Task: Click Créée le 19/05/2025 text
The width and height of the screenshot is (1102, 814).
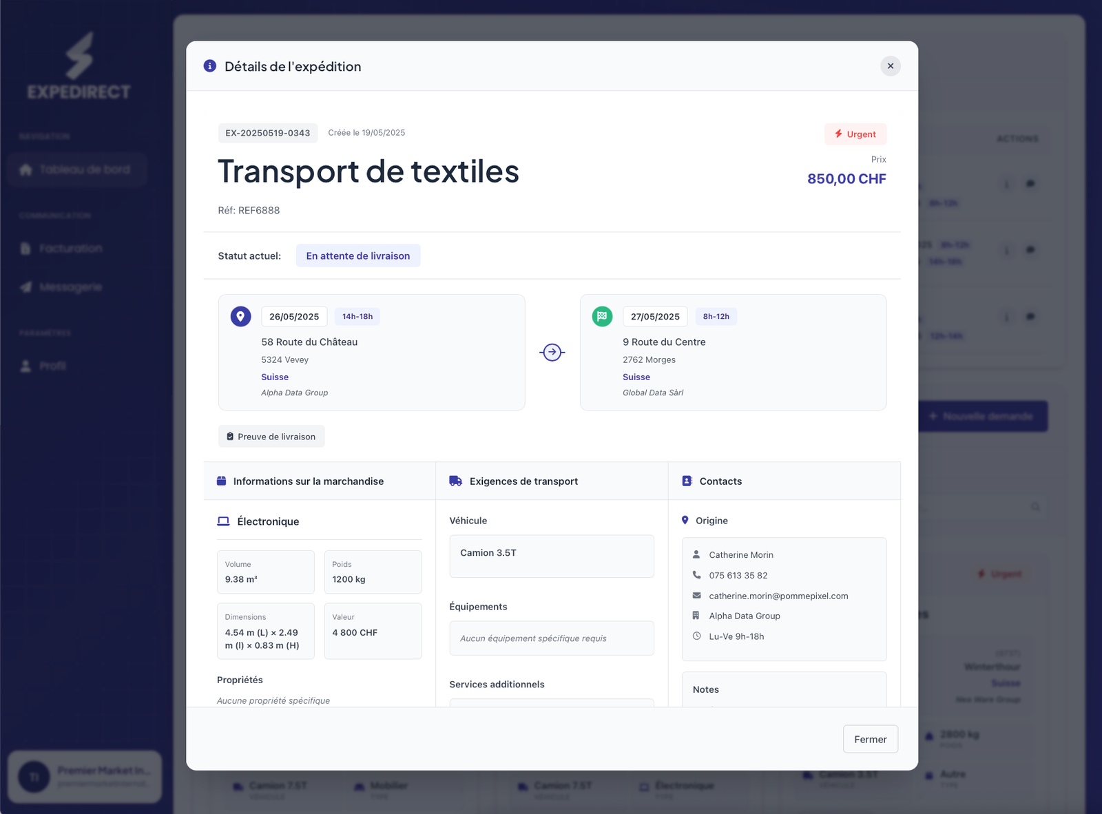Action: tap(366, 133)
